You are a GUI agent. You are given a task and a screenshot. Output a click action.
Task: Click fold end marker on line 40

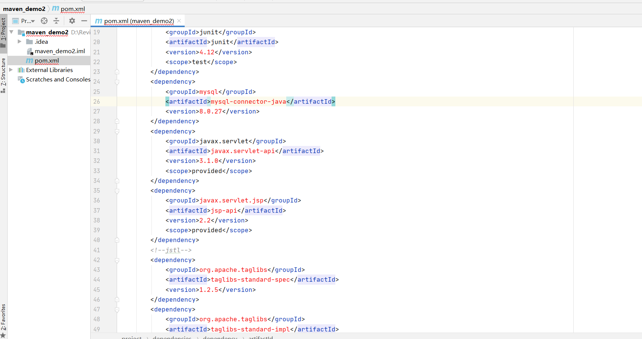point(117,240)
